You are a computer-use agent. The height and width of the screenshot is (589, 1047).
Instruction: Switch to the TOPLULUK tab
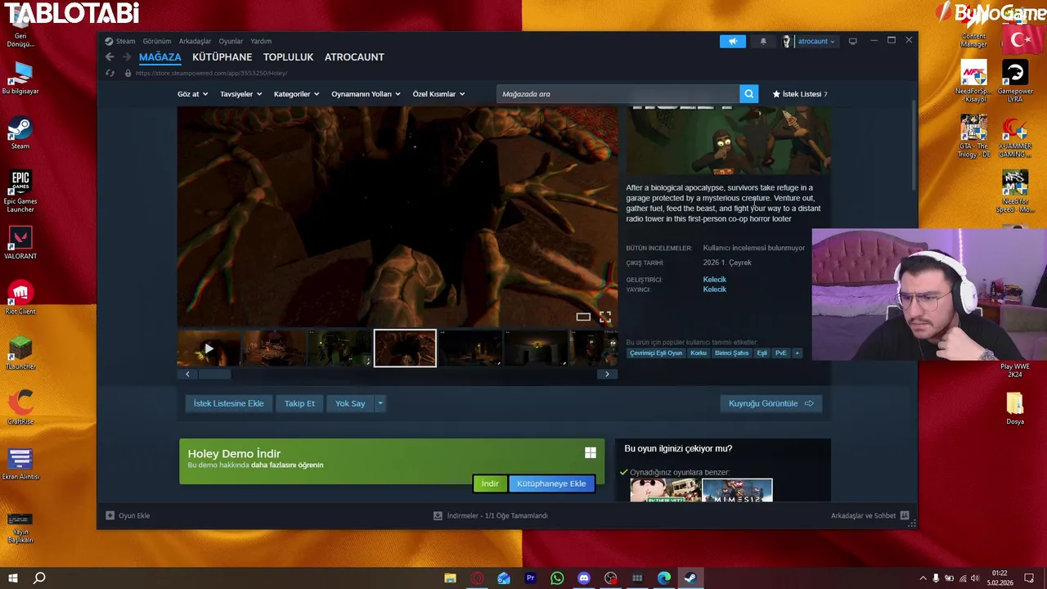[288, 57]
